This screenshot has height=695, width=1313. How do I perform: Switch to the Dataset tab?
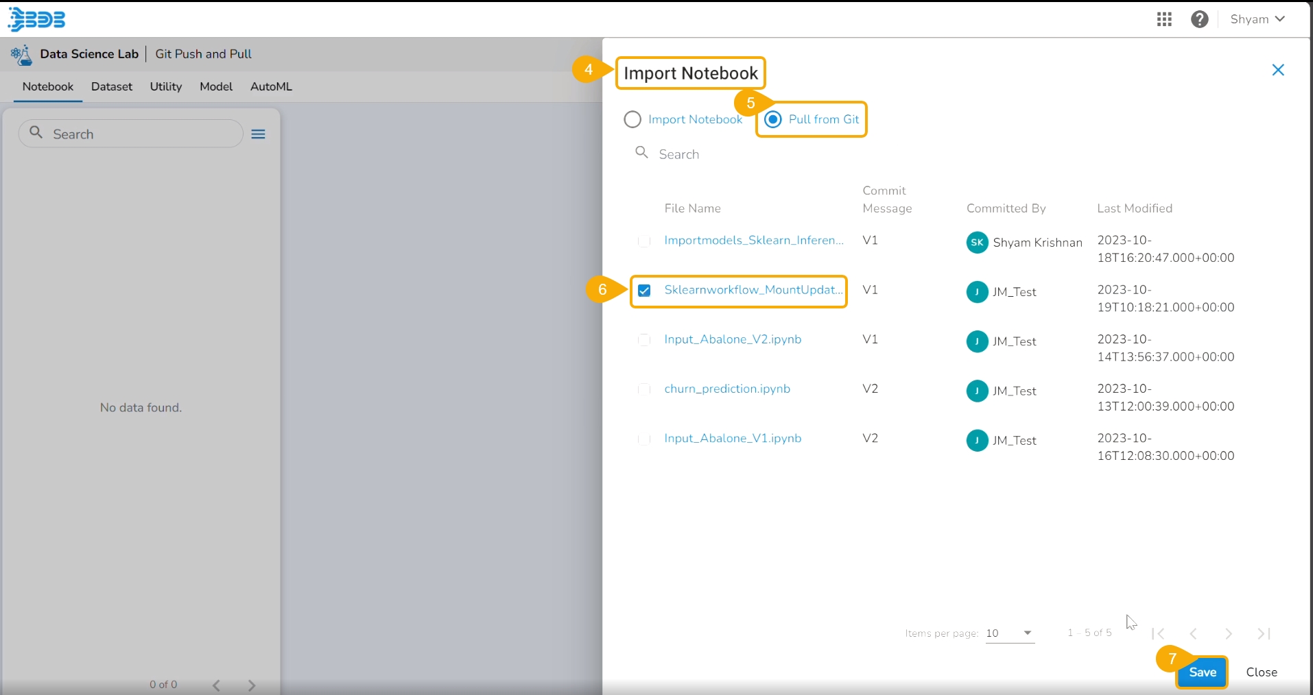coord(112,87)
